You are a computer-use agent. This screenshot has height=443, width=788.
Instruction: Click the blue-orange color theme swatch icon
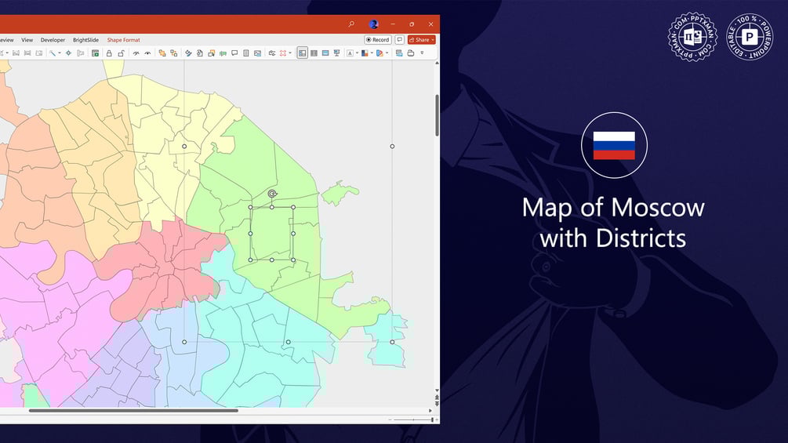[x=365, y=53]
